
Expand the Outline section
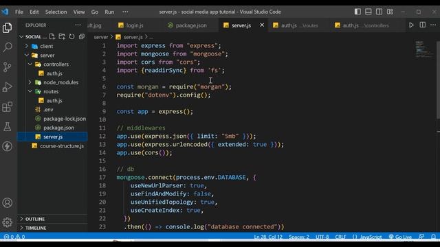click(x=52, y=219)
